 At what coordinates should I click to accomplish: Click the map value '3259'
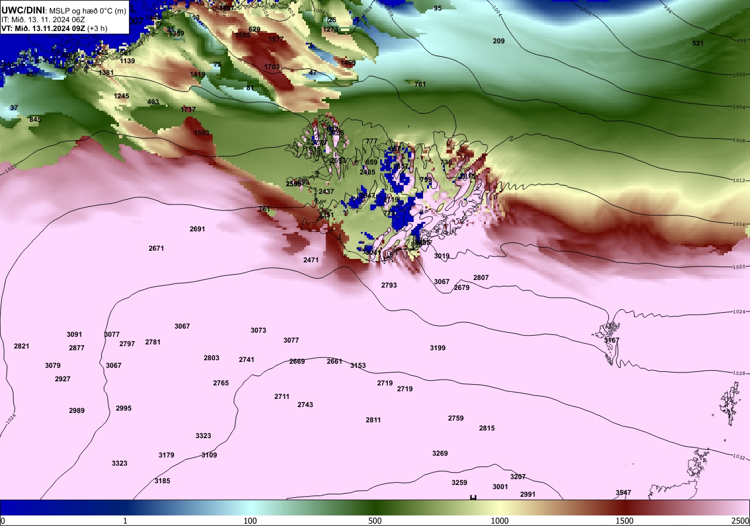click(x=459, y=483)
